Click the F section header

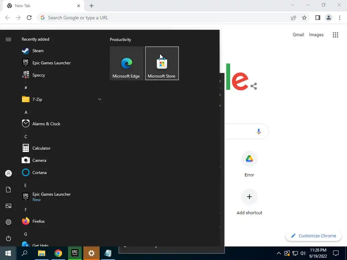(26, 210)
